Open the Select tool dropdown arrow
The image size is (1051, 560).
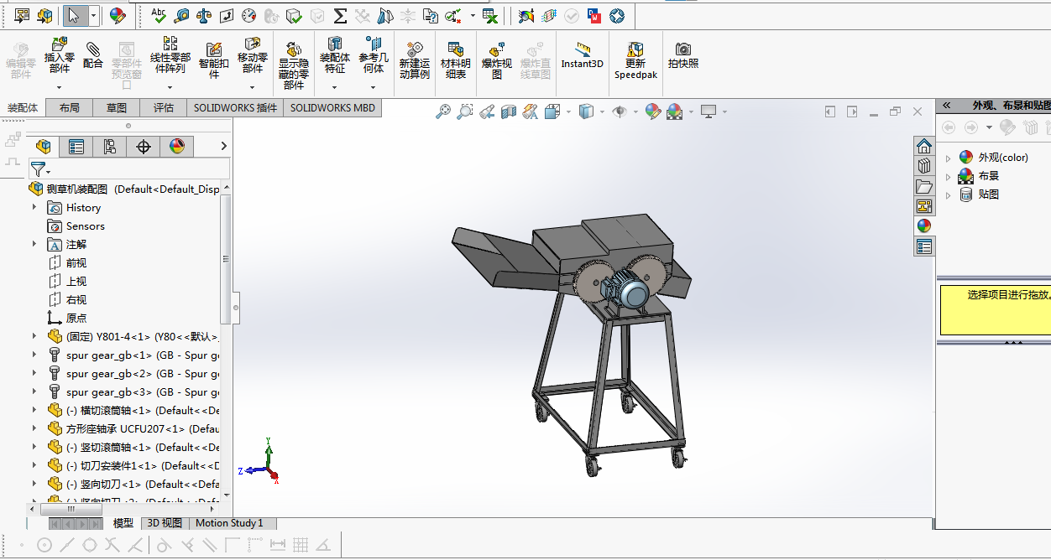pyautogui.click(x=93, y=15)
